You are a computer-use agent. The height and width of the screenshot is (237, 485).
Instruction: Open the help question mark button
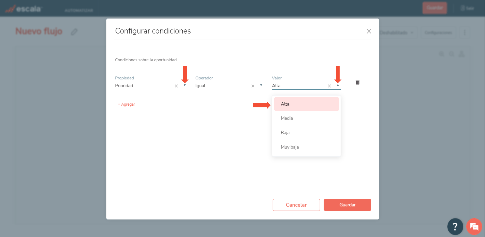[x=455, y=226]
